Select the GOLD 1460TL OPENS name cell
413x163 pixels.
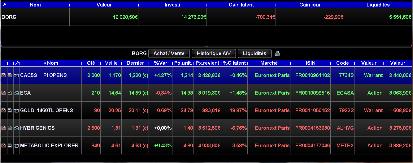click(x=51, y=110)
